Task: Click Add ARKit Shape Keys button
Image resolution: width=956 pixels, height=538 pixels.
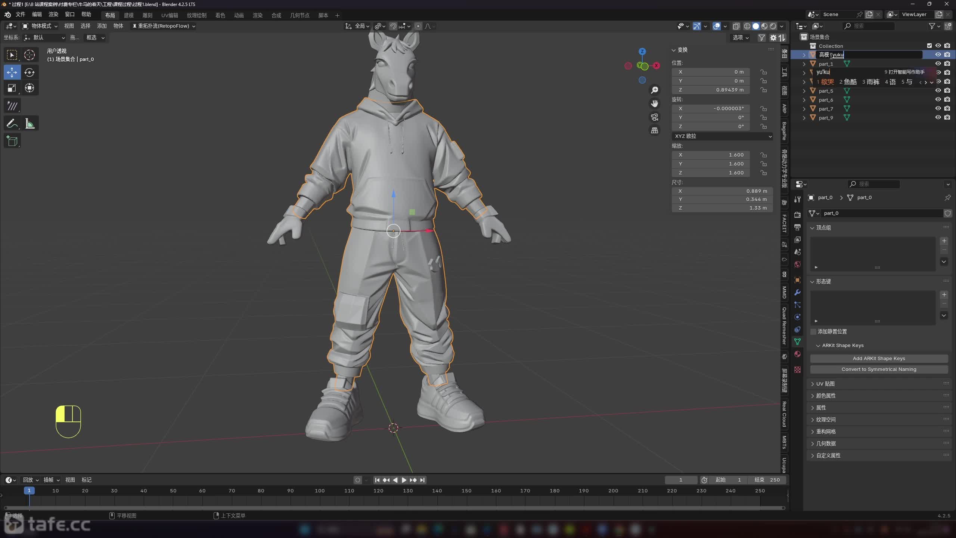Action: [x=879, y=359]
